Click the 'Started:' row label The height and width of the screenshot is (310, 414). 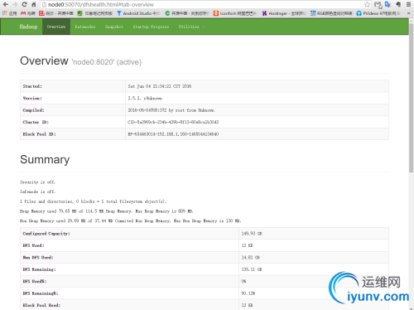click(32, 86)
